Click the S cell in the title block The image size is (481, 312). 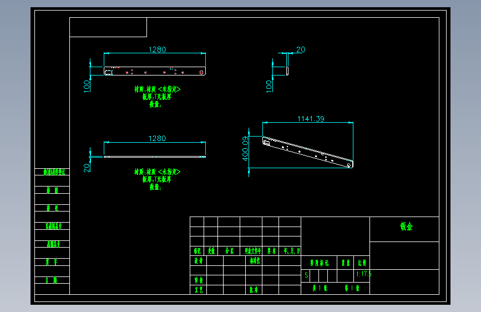click(306, 275)
